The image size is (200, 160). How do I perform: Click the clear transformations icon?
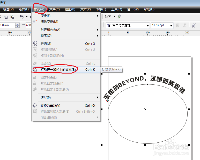[x=35, y=22]
